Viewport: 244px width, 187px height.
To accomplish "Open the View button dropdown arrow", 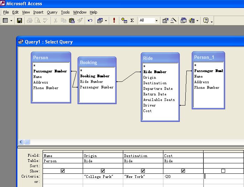I will 11,21.
